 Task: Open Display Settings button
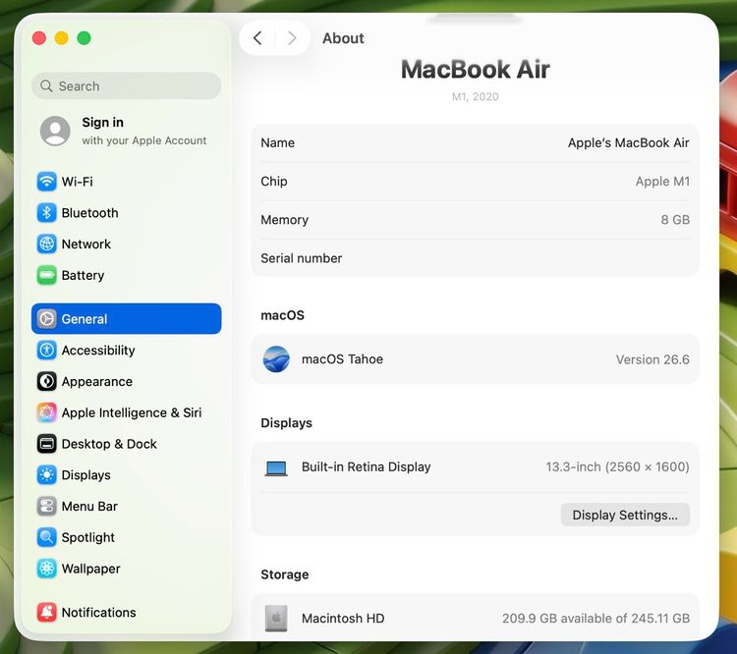pos(625,515)
